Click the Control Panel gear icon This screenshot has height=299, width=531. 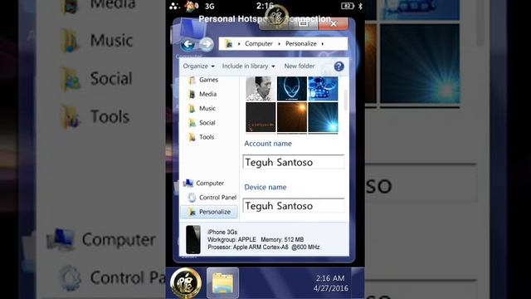[x=192, y=198]
